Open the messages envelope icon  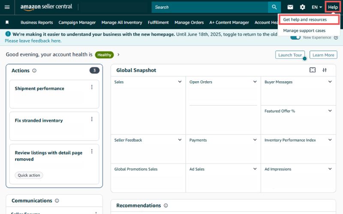click(290, 7)
